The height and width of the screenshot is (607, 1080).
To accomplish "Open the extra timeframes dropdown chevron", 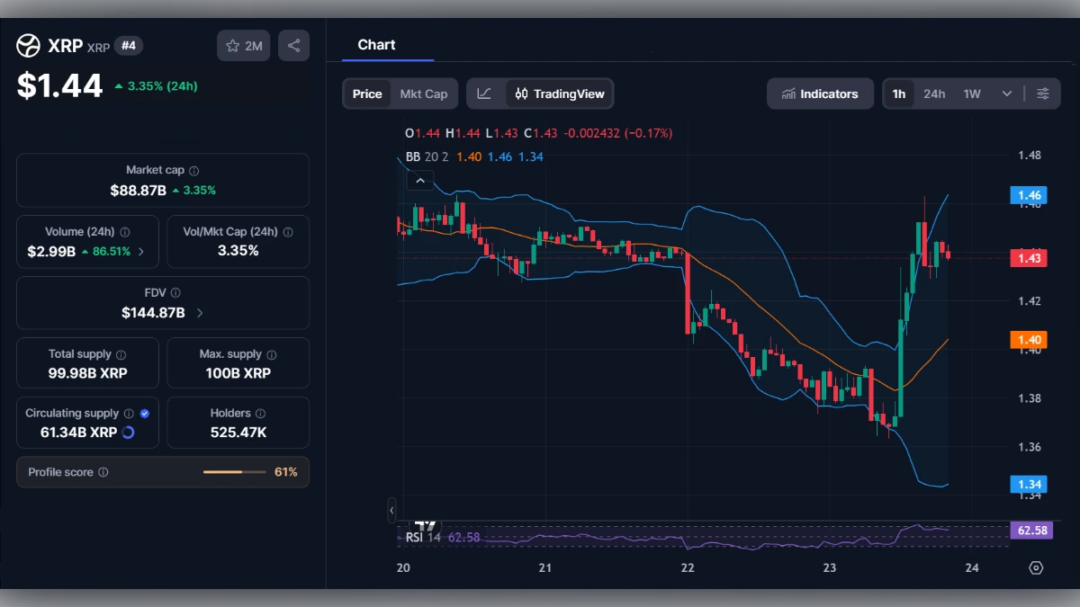I will pos(1007,93).
